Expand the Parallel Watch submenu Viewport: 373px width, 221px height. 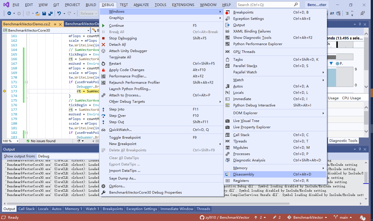275,72
